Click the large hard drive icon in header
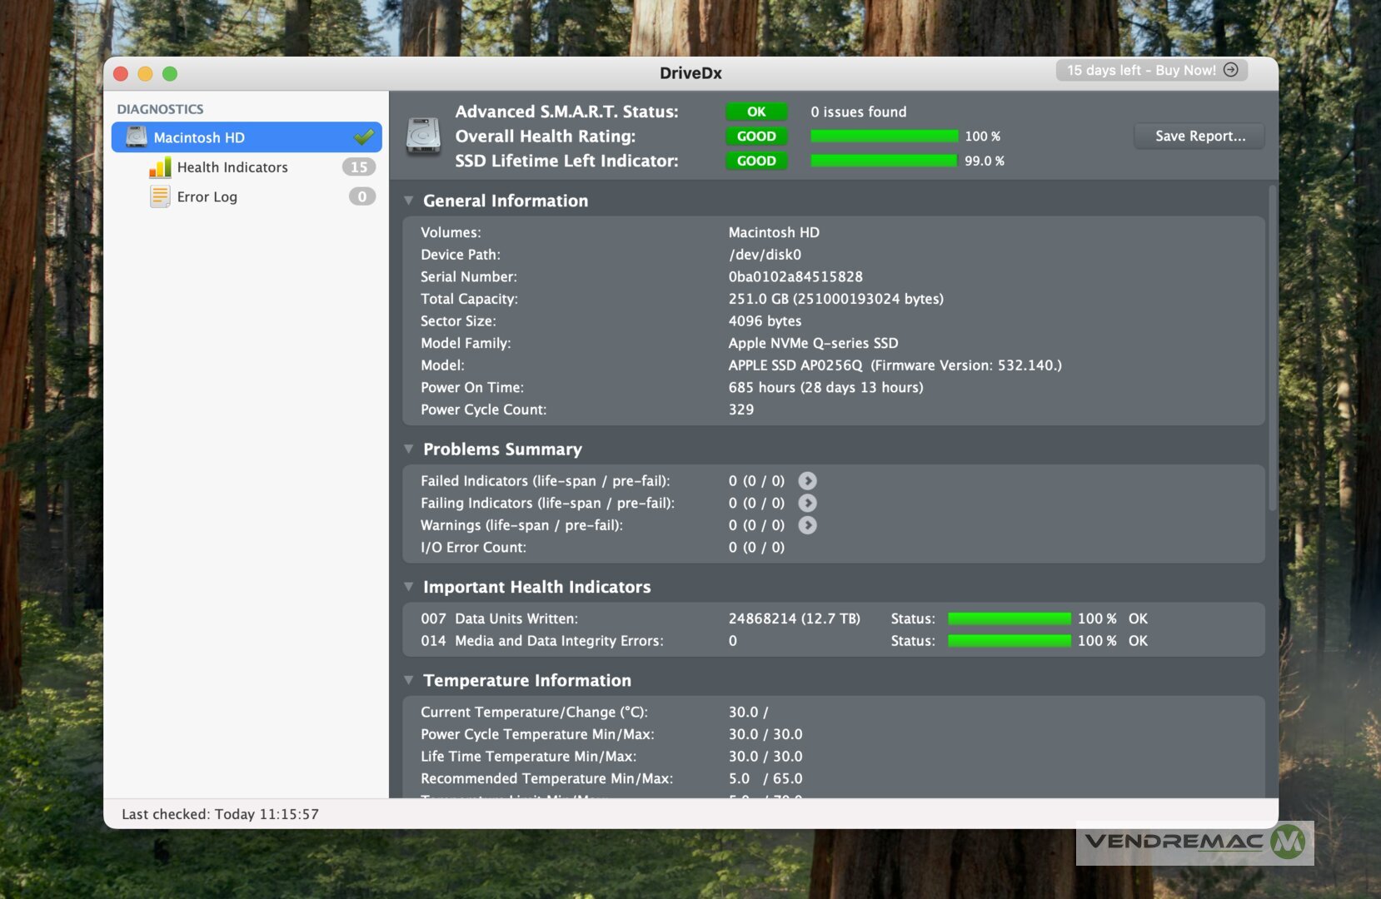The width and height of the screenshot is (1381, 899). [423, 136]
